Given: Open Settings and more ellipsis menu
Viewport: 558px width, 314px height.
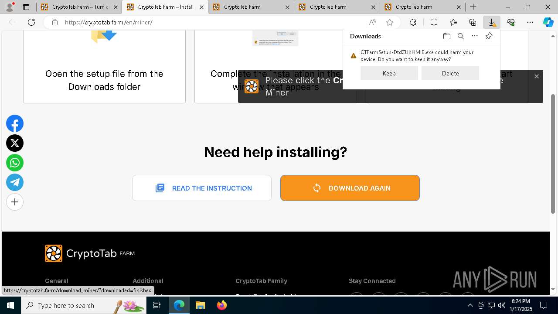Looking at the screenshot, I should coord(530,22).
